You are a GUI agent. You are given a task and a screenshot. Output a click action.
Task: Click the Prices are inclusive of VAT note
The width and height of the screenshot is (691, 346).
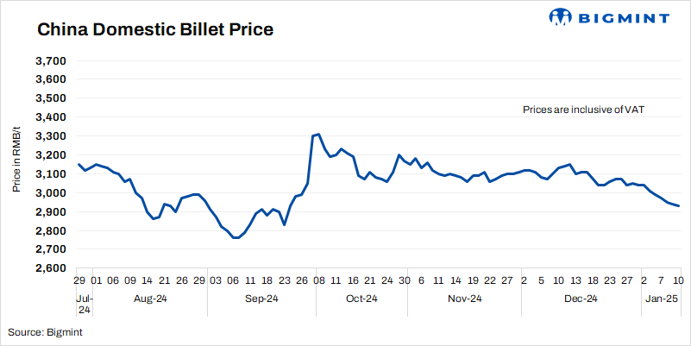point(584,110)
